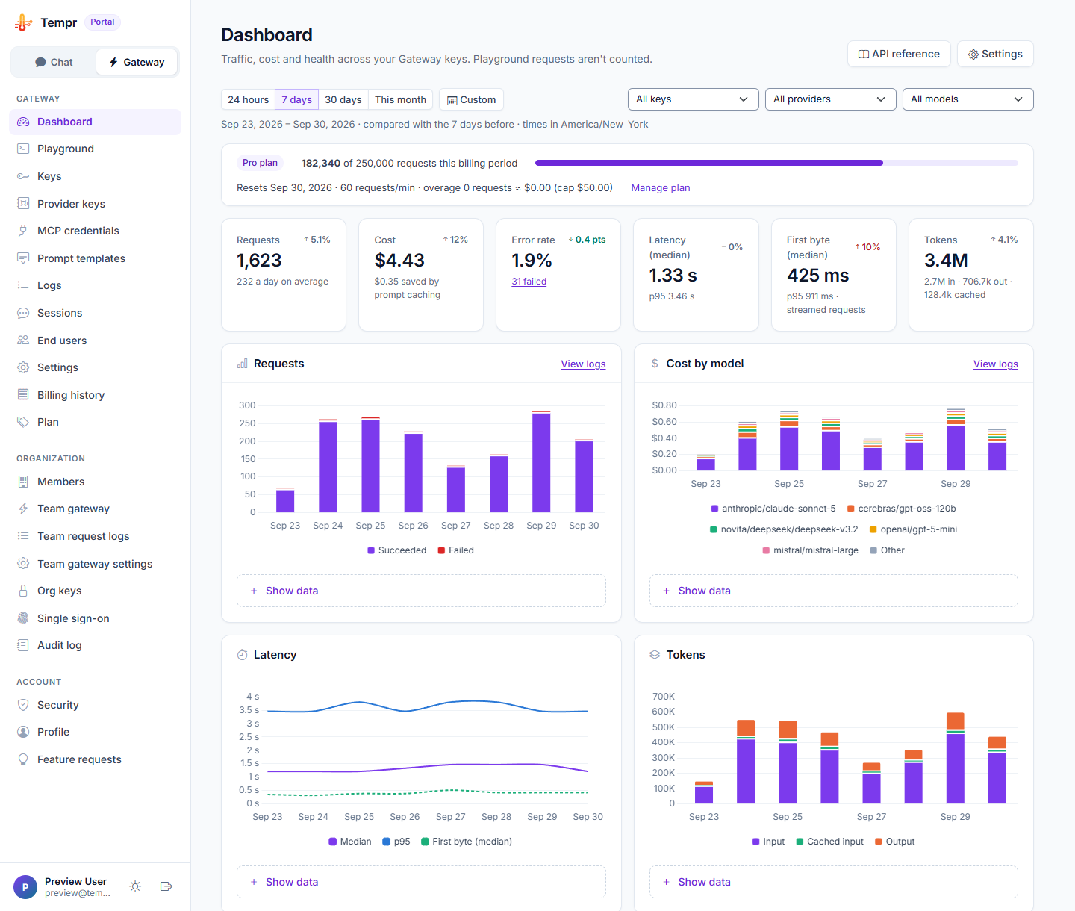The width and height of the screenshot is (1075, 911).
Task: Click the billing period usage progress bar
Action: pos(776,163)
